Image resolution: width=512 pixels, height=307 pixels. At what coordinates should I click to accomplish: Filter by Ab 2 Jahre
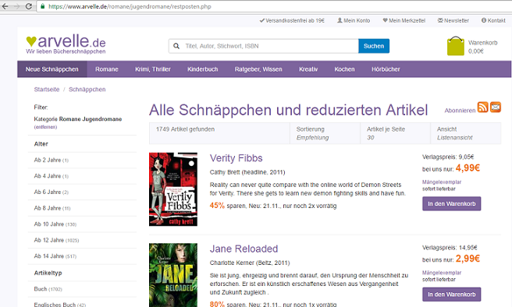click(x=52, y=160)
